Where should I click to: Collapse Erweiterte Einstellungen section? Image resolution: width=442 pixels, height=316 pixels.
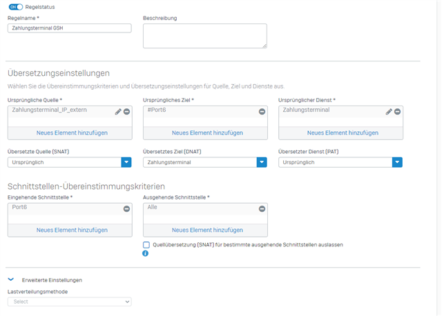pos(11,279)
